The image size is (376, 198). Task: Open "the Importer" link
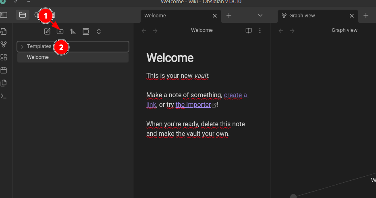pos(193,105)
